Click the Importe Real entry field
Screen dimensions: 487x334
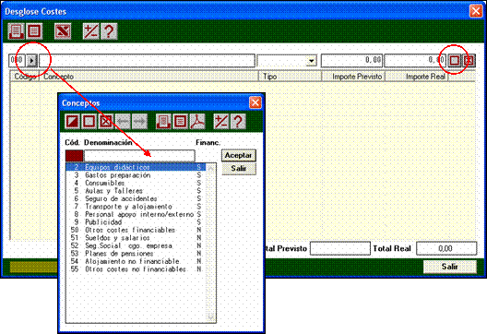(x=415, y=60)
